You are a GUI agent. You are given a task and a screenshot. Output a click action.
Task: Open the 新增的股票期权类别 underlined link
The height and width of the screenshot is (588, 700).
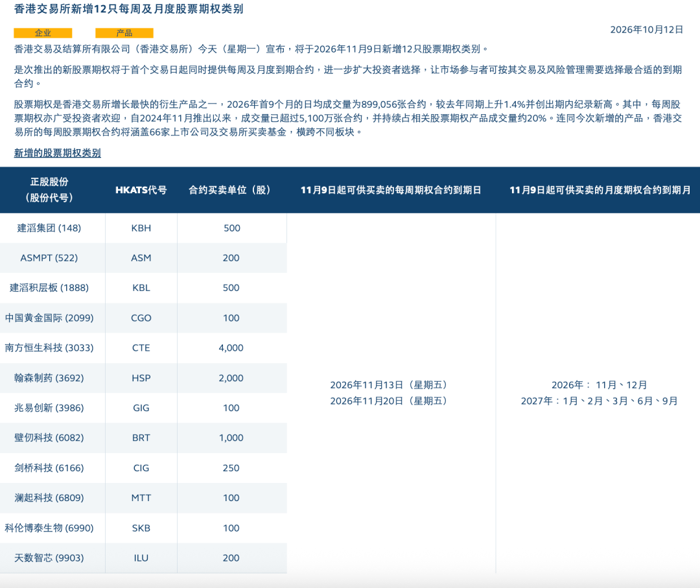pos(57,153)
